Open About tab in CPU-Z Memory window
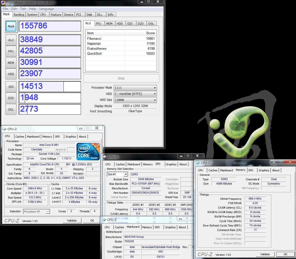The height and width of the screenshot is (259, 296). pos(275,170)
